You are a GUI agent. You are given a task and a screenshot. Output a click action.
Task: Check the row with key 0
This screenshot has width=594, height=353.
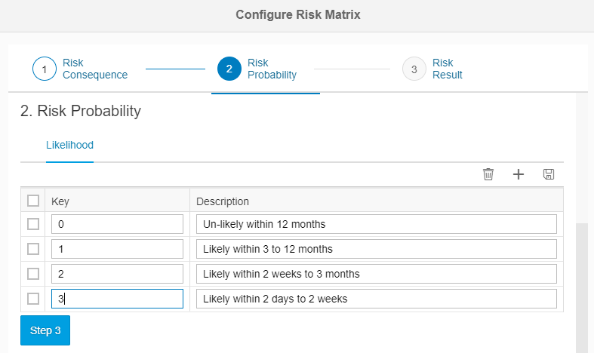(33, 224)
